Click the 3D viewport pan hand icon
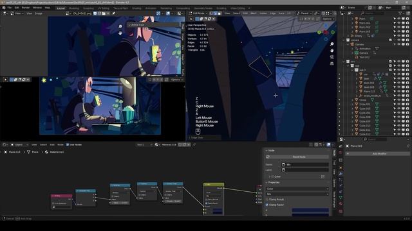 (332, 50)
